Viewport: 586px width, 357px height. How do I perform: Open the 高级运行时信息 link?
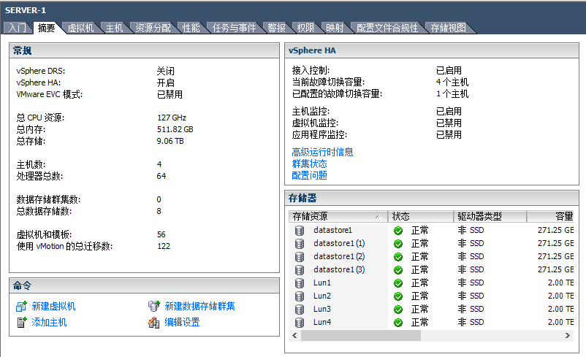[x=322, y=152]
